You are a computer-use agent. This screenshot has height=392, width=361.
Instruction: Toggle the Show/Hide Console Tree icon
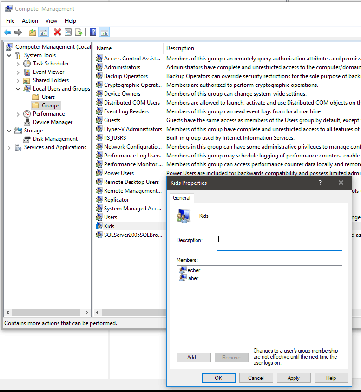44,32
